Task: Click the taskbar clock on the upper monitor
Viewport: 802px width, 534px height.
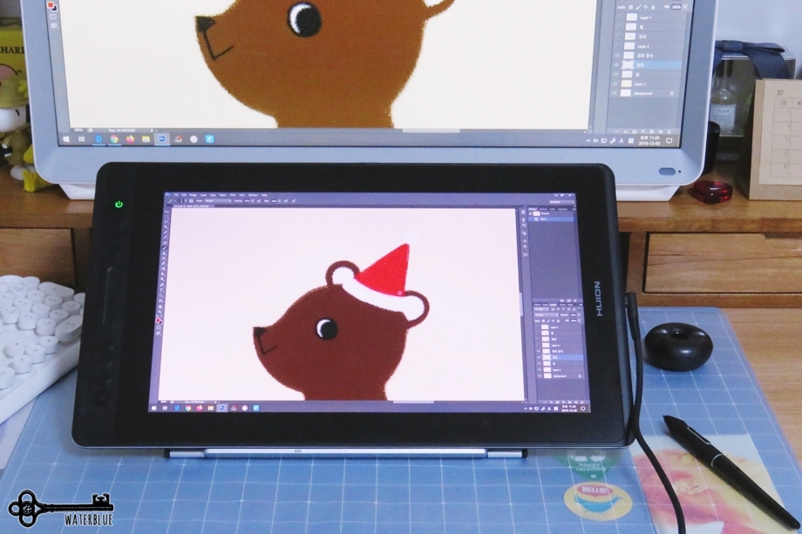Action: pos(648,140)
